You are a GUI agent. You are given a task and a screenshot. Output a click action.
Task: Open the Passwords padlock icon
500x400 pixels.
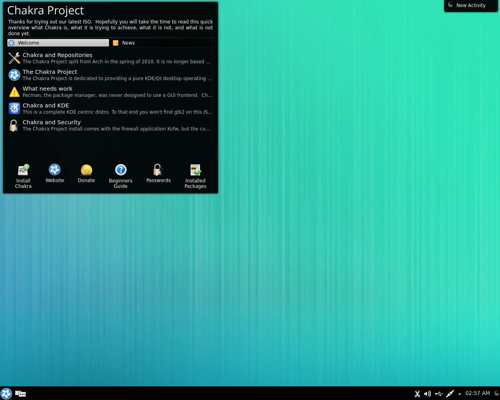click(158, 170)
